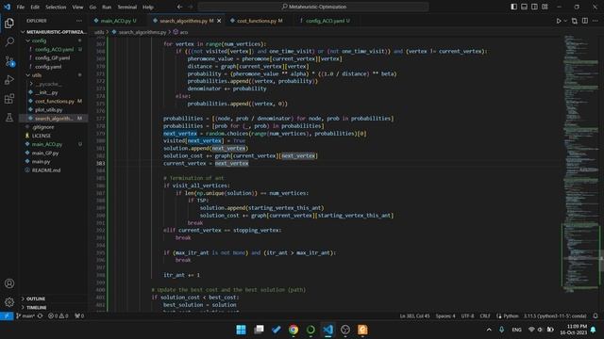Open problems errors and warnings indicator
This screenshot has width=604, height=339.
(x=59, y=316)
